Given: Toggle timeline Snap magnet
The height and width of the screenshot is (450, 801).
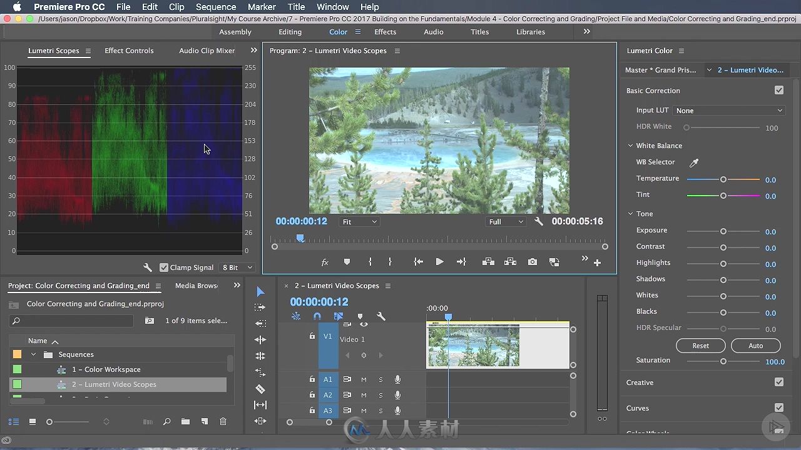Looking at the screenshot, I should 317,316.
